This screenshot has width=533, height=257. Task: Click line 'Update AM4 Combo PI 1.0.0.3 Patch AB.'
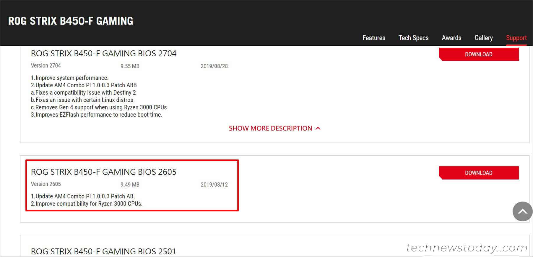click(83, 196)
